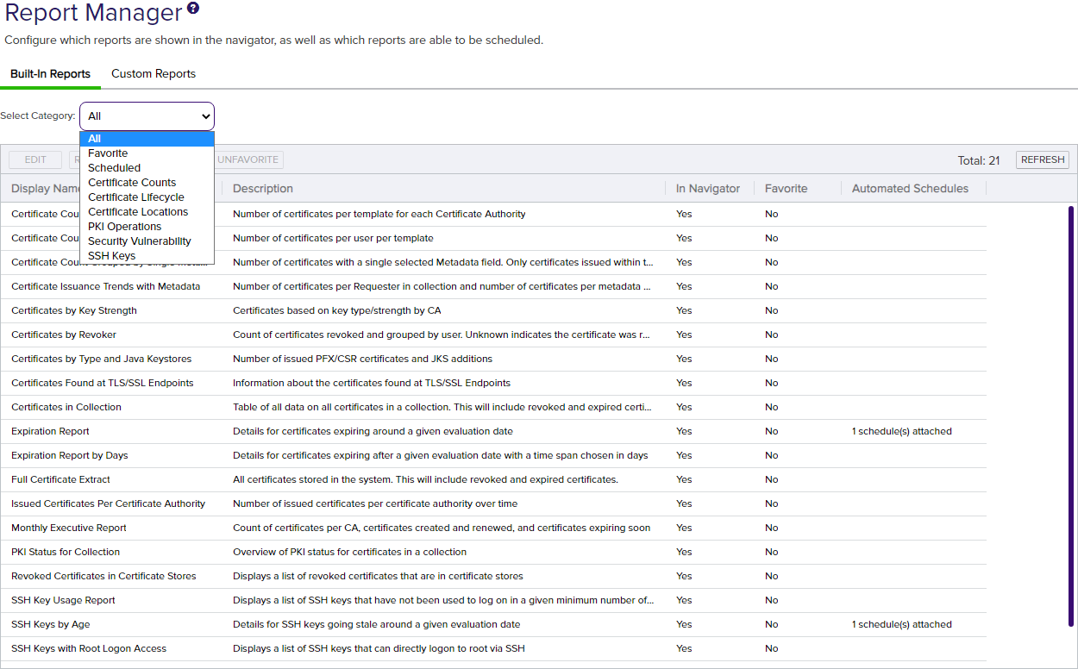Pick Certificate Lifecycle category option
Screen dimensions: 1078x669
135,197
